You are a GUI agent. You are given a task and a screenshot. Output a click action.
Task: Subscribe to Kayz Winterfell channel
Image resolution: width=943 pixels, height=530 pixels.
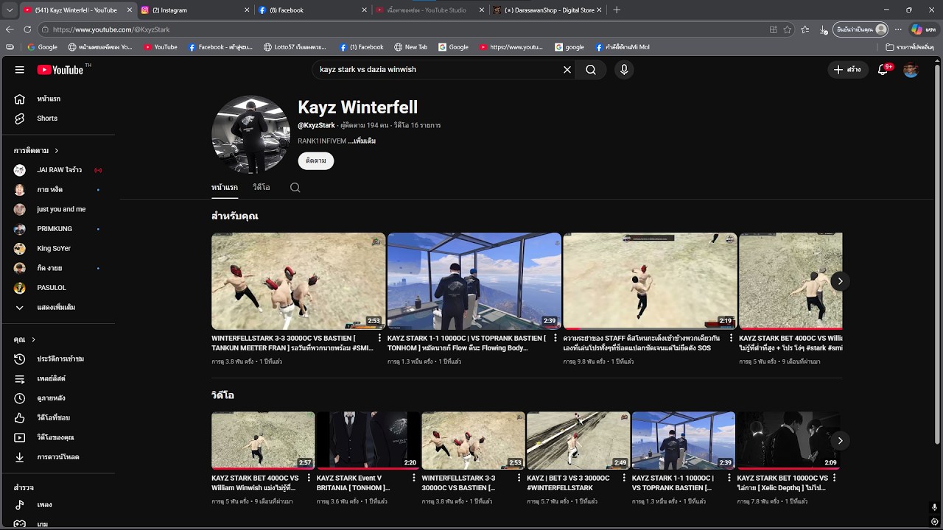(x=316, y=160)
